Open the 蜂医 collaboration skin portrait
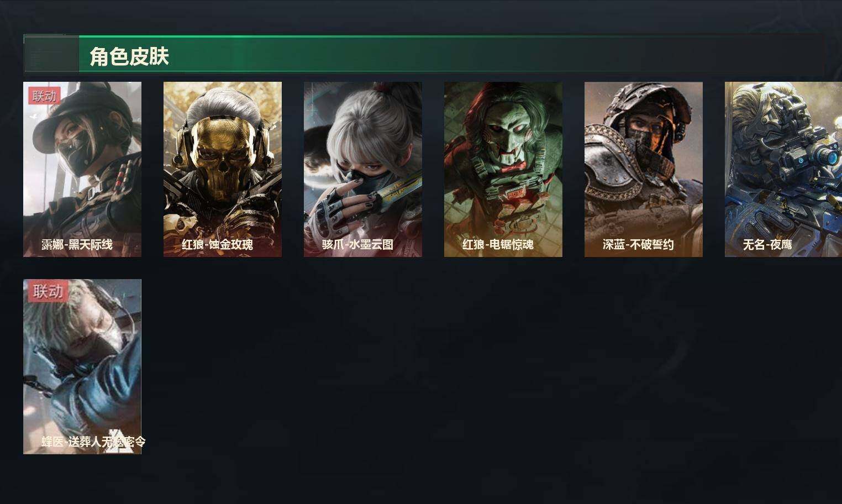Image resolution: width=842 pixels, height=504 pixels. (x=82, y=366)
